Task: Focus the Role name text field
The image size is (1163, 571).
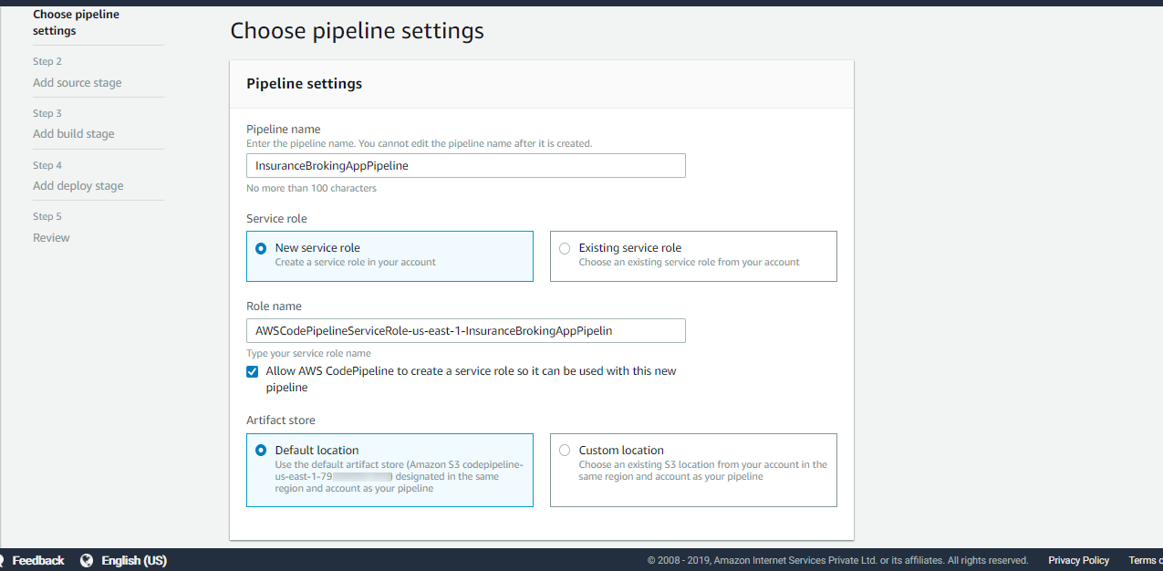Action: pos(465,331)
